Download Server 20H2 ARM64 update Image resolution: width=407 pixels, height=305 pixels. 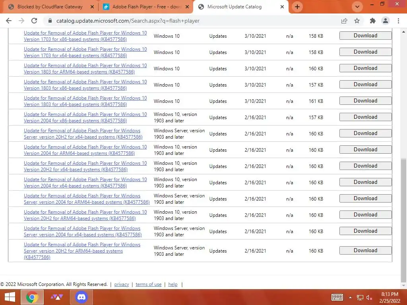[366, 251]
